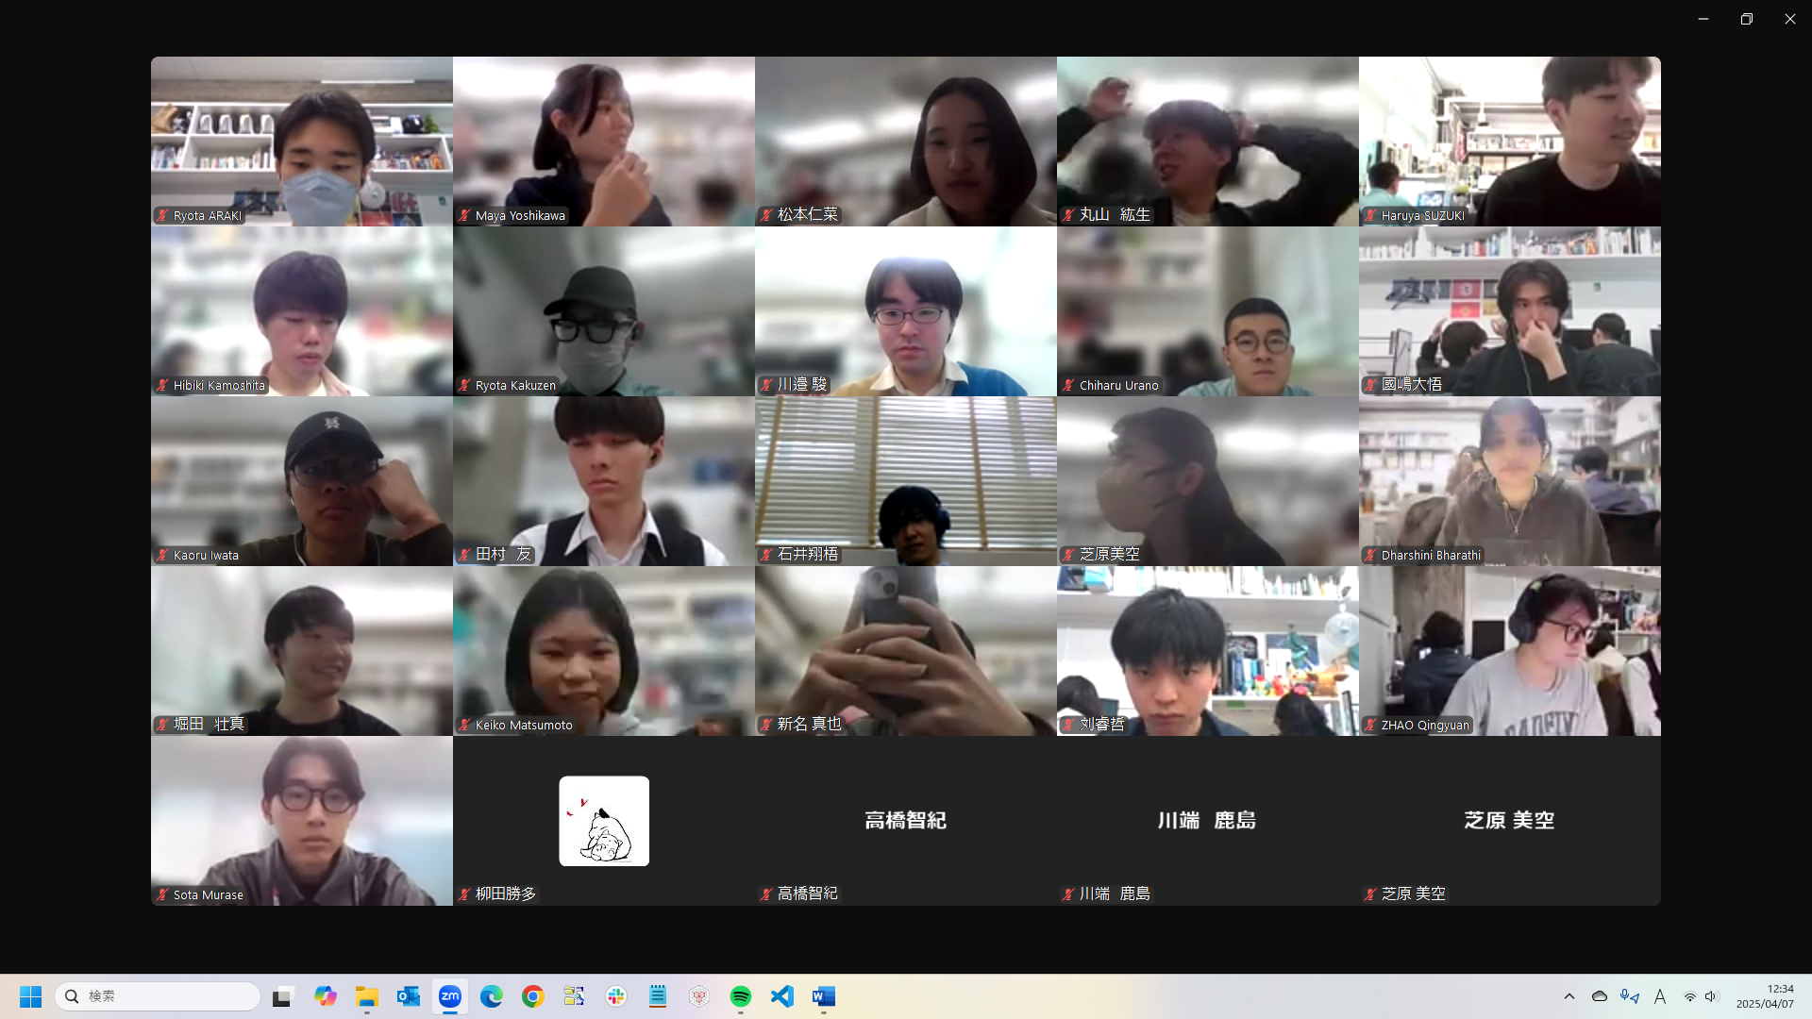Click the OneDrive cloud tray icon
Image resolution: width=1812 pixels, height=1019 pixels.
coord(1600,996)
